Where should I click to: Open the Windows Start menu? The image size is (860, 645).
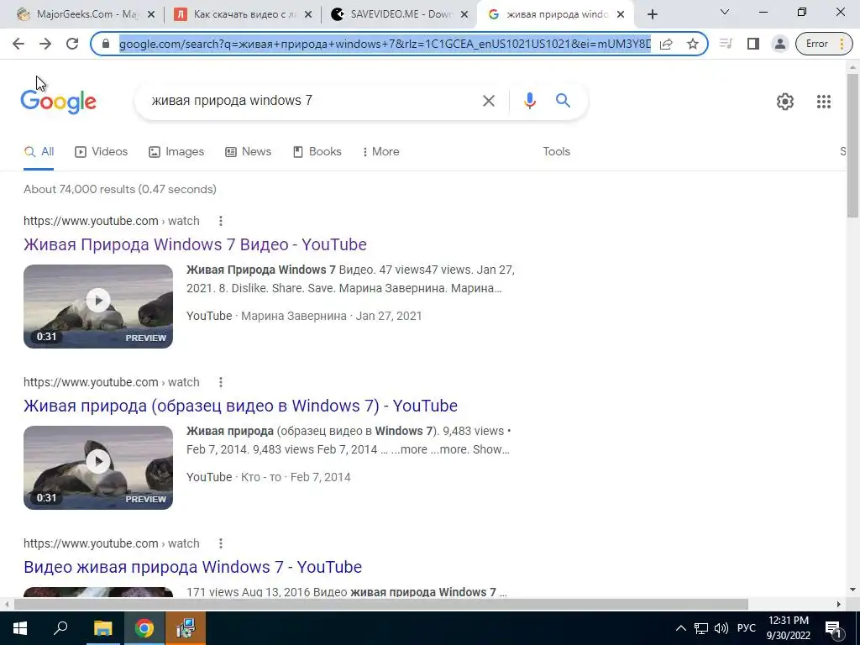20,628
